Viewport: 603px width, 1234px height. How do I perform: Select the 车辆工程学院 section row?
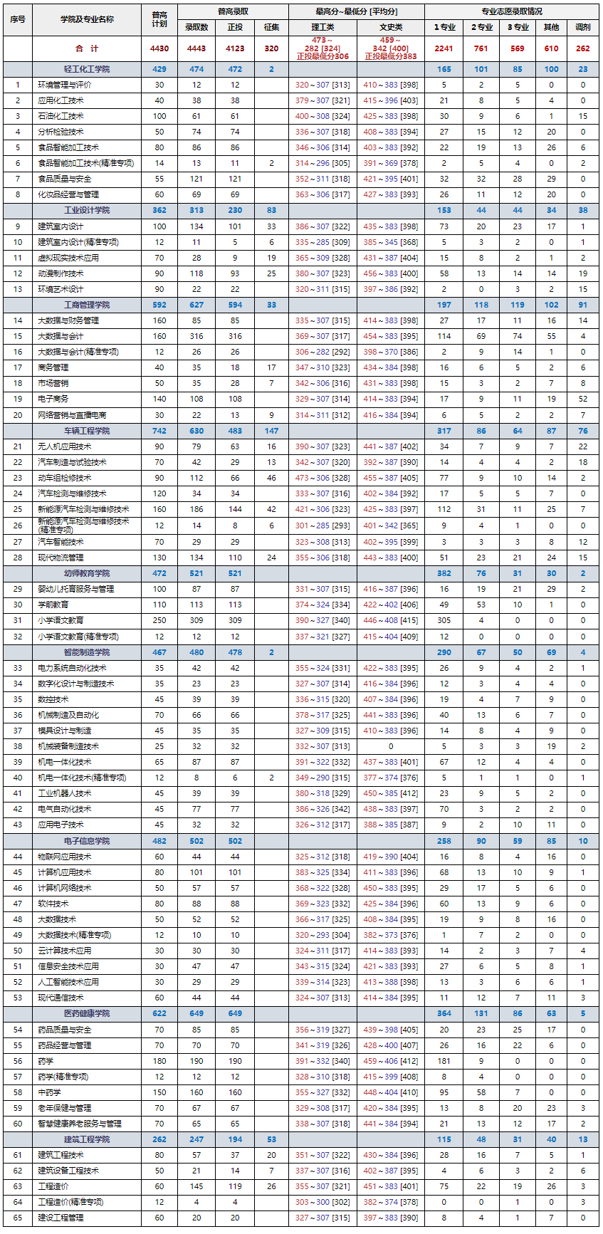point(301,431)
